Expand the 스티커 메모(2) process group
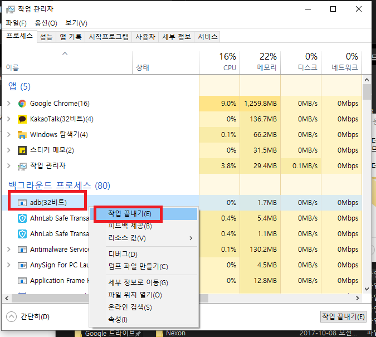 pos(8,150)
